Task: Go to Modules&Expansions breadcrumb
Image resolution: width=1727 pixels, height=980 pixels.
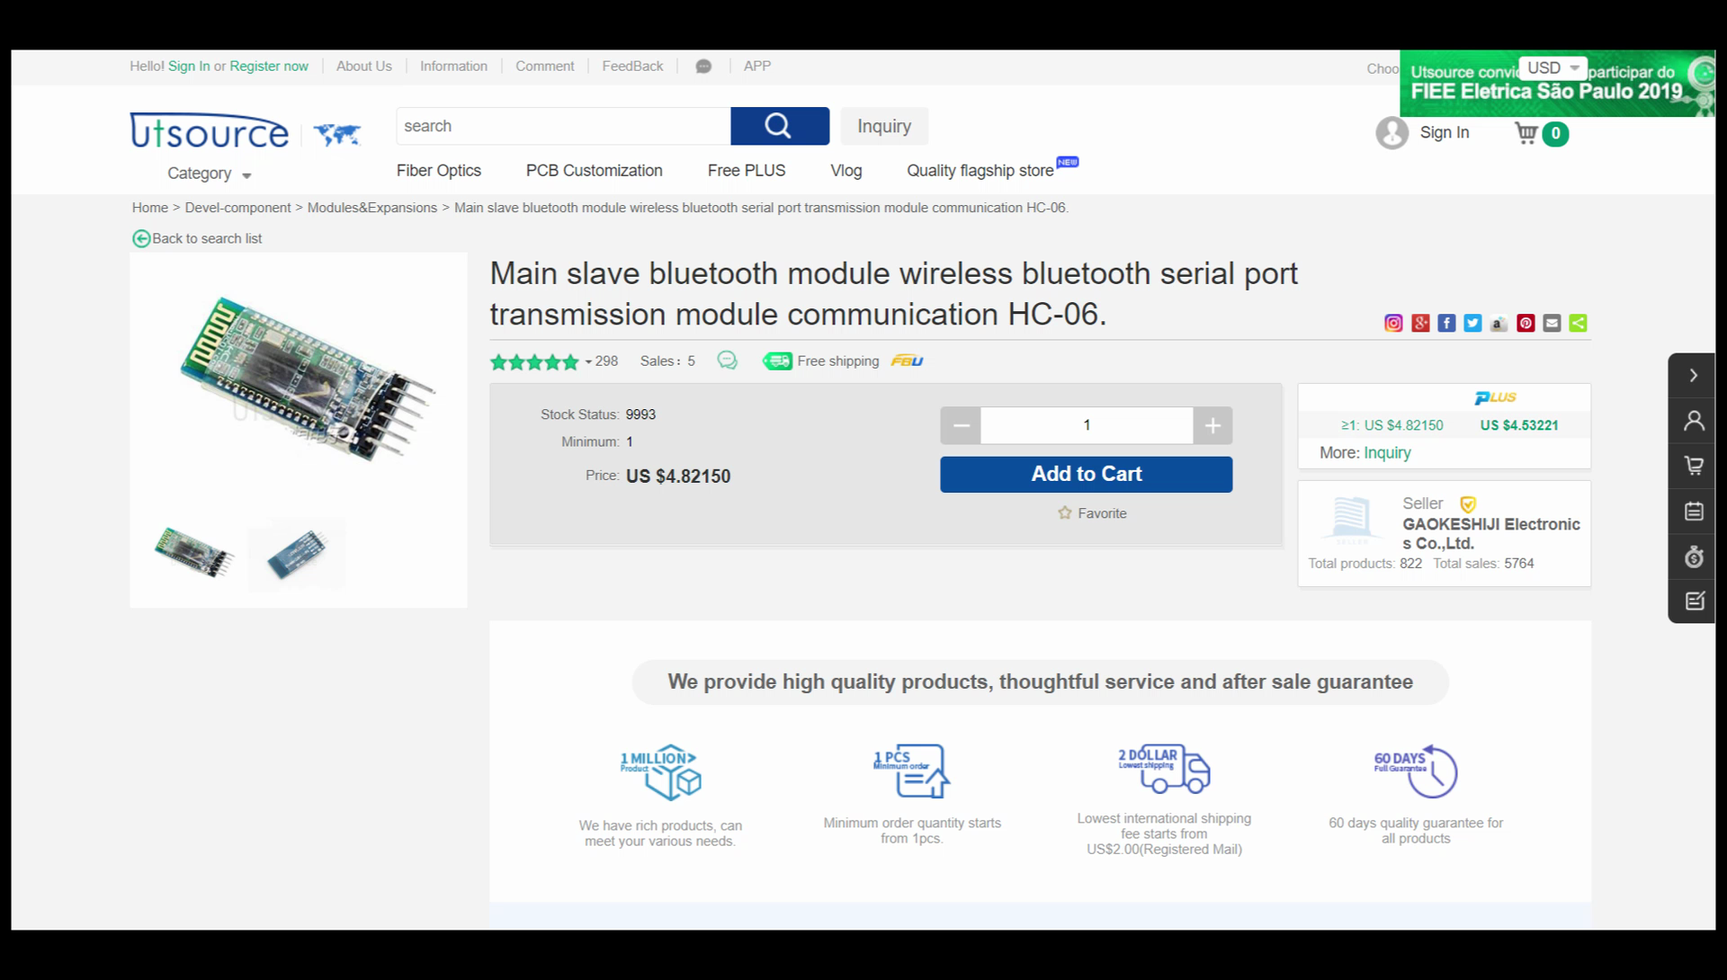Action: [x=372, y=208]
